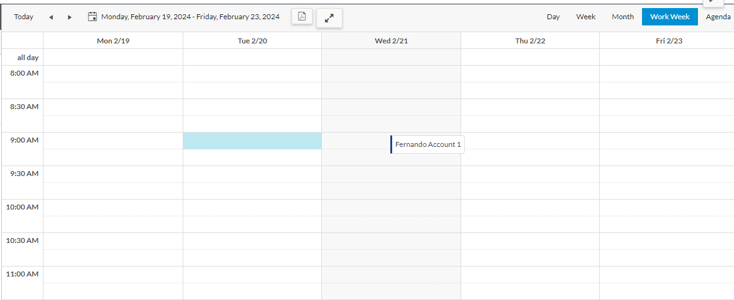Screen dimensions: 734x300
Task: Toggle fullscreen with the expand arrows icon
Action: (329, 17)
